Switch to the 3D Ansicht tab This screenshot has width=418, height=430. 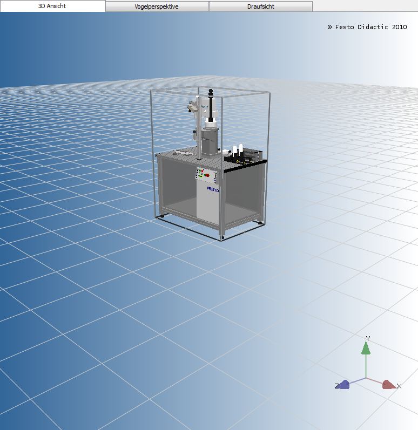tap(52, 6)
